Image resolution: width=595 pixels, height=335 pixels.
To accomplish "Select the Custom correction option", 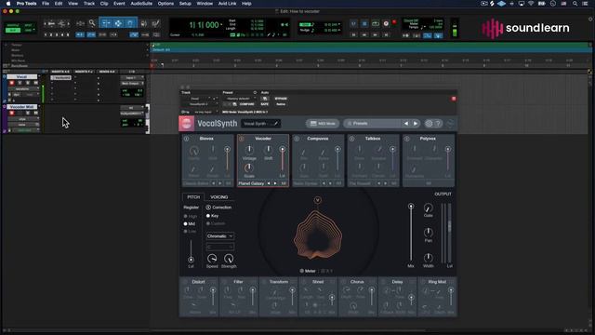I will pos(216,223).
